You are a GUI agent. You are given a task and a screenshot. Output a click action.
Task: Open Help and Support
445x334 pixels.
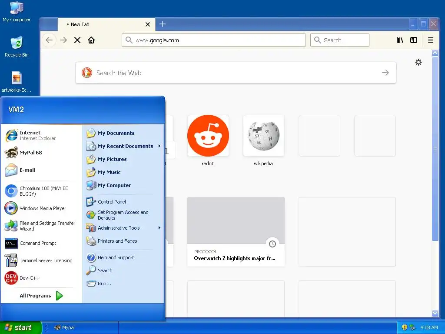pos(123,257)
